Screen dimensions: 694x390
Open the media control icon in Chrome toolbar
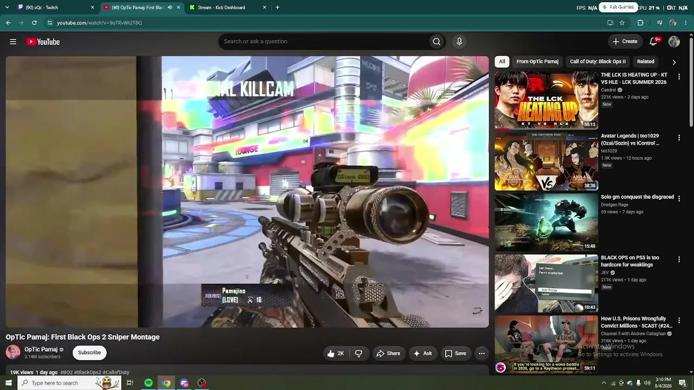pyautogui.click(x=659, y=23)
